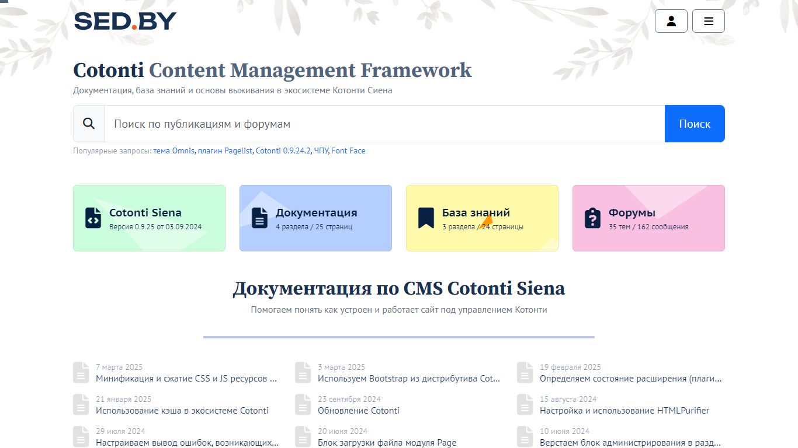Go to SED.BY home via logo
The height and width of the screenshot is (448, 798).
click(125, 21)
